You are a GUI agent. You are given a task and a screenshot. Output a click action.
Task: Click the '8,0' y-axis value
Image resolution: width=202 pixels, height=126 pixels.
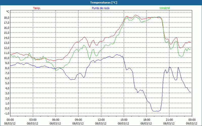click(7, 68)
